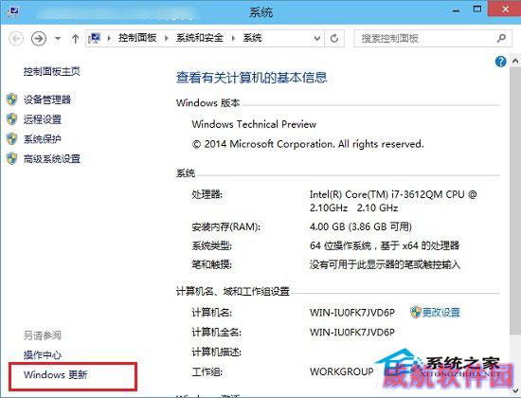Viewport: 521px width, 398px height.
Task: Select 系统 breadcrumb in the address bar
Action: click(253, 38)
